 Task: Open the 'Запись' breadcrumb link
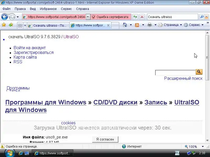[156, 102]
